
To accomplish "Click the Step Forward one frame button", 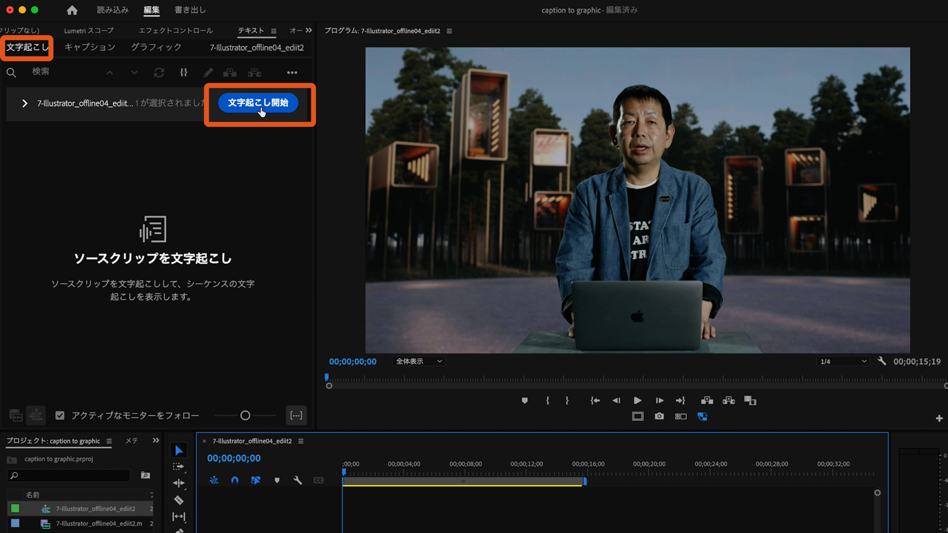I will [x=659, y=401].
